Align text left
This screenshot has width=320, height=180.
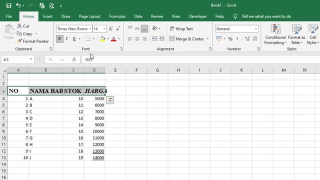coord(130,38)
